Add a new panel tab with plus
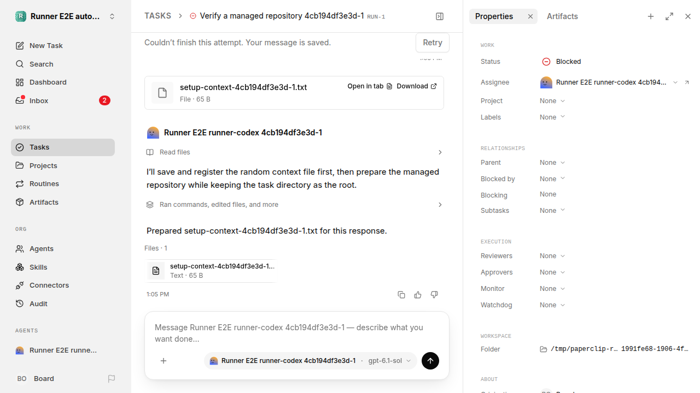 (651, 16)
